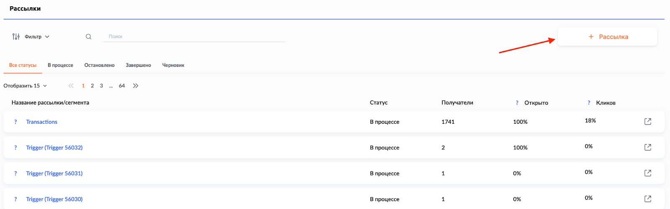Click question mark beside Trigger 56030
The width and height of the screenshot is (670, 209).
point(15,199)
